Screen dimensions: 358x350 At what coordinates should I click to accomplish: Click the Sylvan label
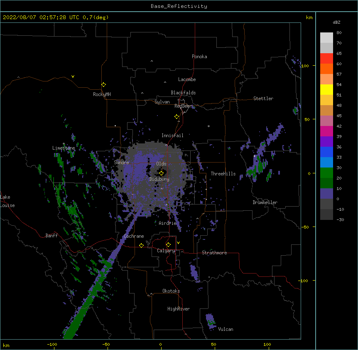(162, 102)
